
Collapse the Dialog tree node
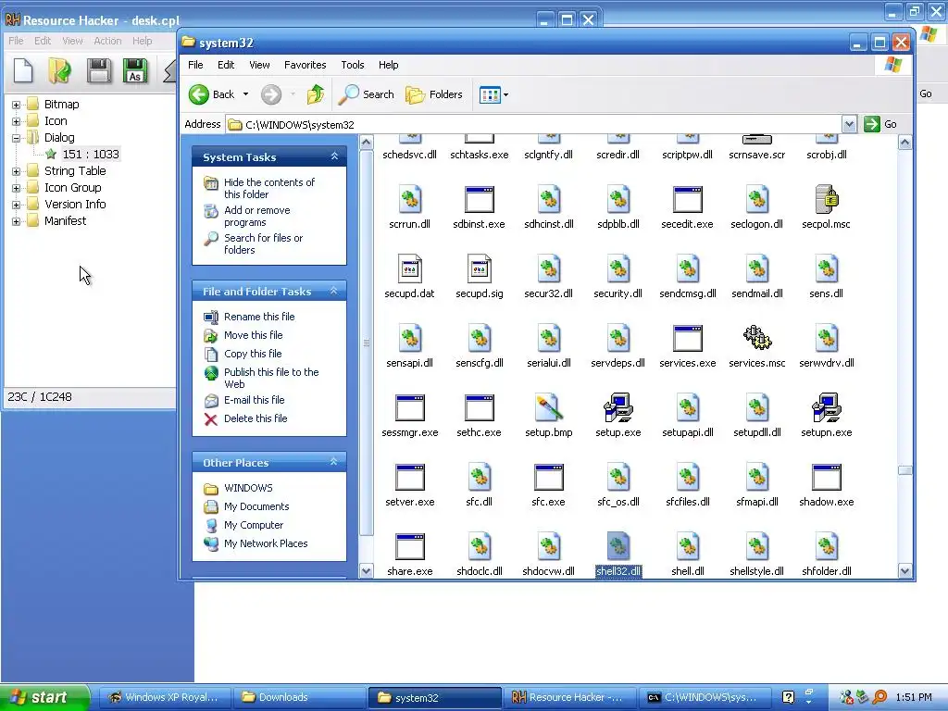click(17, 138)
